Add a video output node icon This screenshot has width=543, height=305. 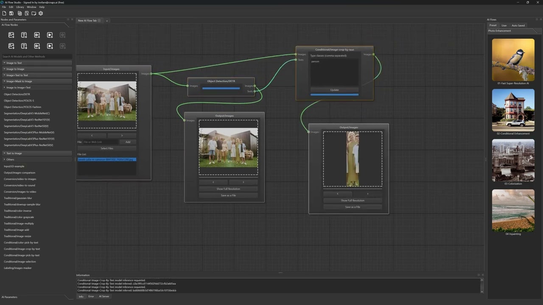pos(50,46)
